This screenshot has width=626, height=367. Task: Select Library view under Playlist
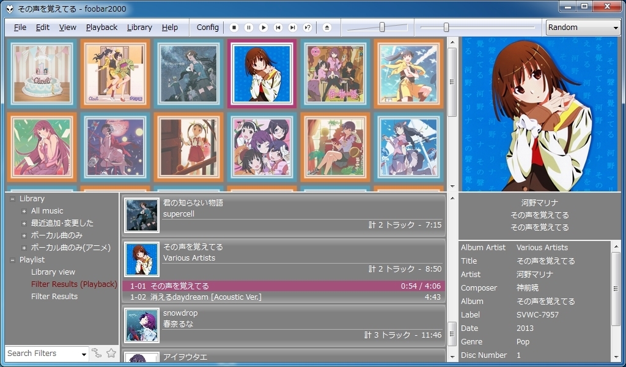53,272
